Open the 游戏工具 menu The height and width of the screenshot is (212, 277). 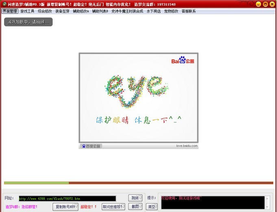[x=27, y=11]
